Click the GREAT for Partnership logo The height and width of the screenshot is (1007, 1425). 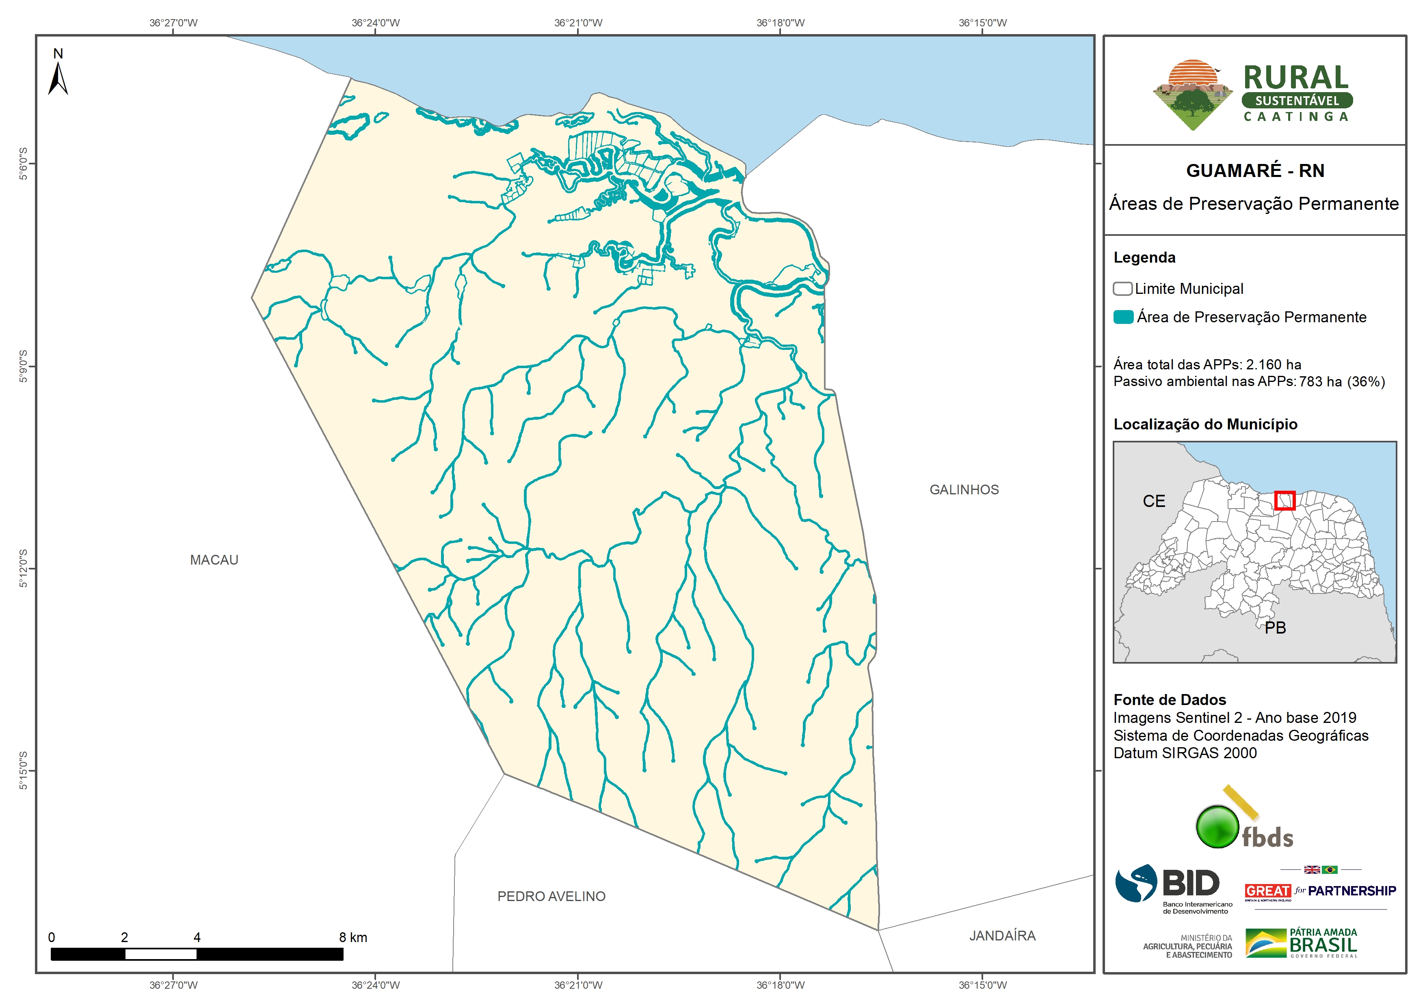point(1320,891)
